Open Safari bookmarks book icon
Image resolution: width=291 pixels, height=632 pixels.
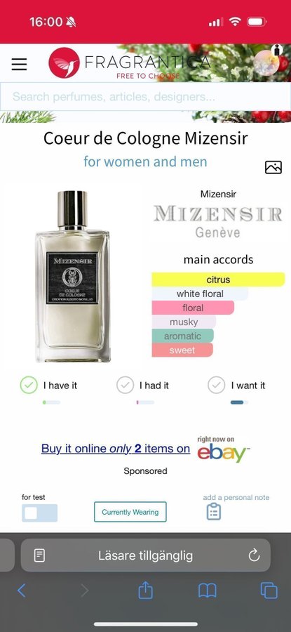[208, 591]
